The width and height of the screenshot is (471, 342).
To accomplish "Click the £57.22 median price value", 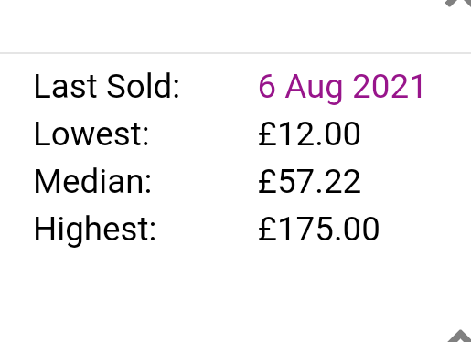I will point(309,182).
